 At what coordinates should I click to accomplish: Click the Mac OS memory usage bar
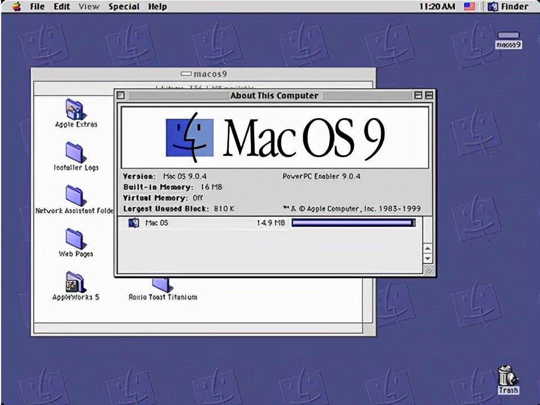pyautogui.click(x=353, y=223)
